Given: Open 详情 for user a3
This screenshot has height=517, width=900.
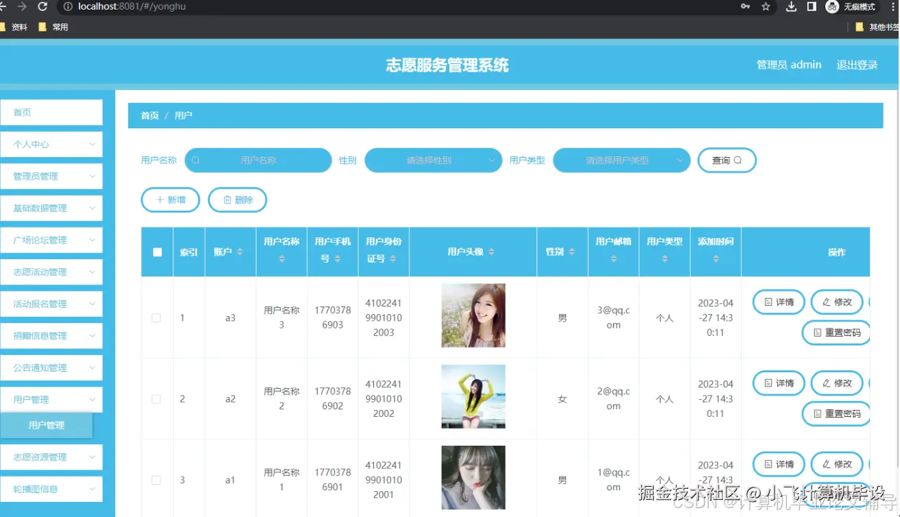Looking at the screenshot, I should [779, 302].
